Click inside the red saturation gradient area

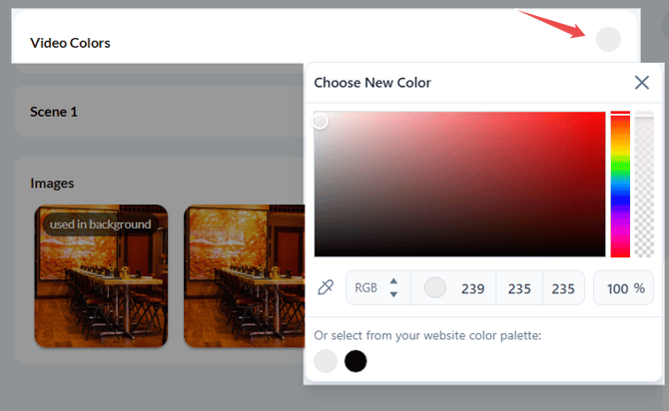(459, 185)
